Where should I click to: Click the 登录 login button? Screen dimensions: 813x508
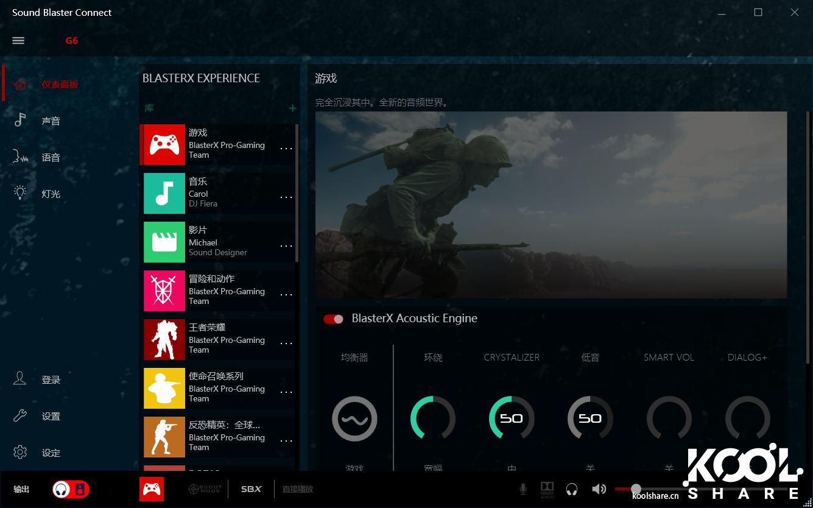coord(51,380)
